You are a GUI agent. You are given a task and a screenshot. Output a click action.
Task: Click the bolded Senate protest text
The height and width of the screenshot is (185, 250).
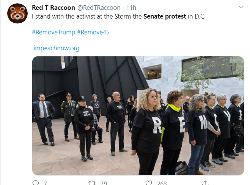pyautogui.click(x=165, y=16)
